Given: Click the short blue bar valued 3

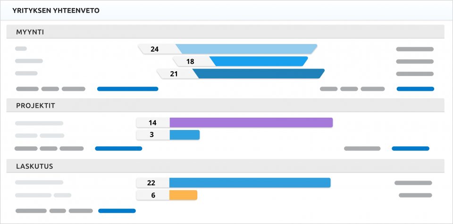Looking at the screenshot, I should [185, 135].
